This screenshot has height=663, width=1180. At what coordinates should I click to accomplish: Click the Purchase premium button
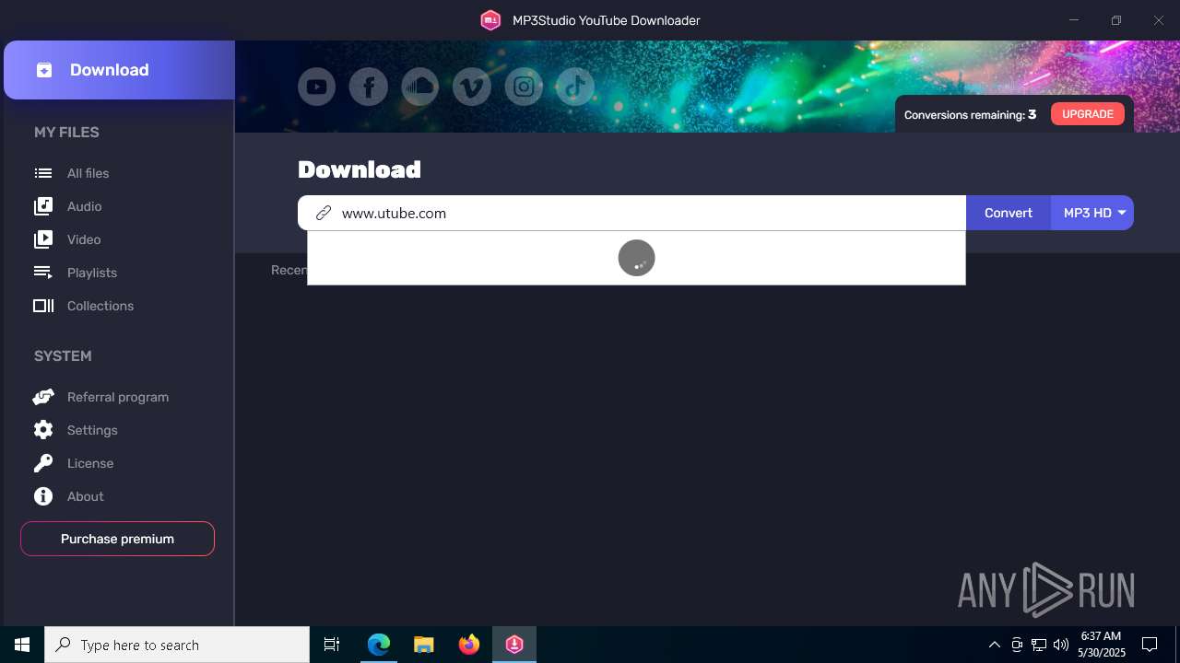[x=117, y=539]
